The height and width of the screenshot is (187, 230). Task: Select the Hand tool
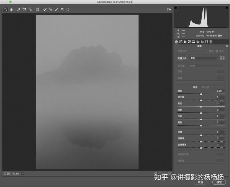pyautogui.click(x=11, y=10)
